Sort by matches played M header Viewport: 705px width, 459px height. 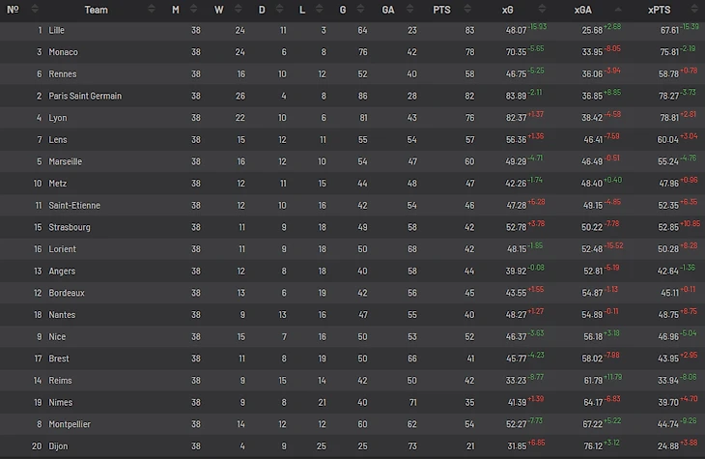pos(176,10)
